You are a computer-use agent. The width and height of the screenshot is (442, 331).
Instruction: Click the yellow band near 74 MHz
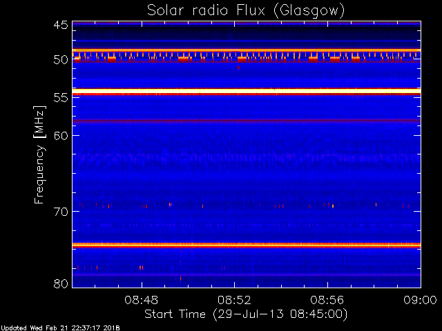[x=247, y=245]
